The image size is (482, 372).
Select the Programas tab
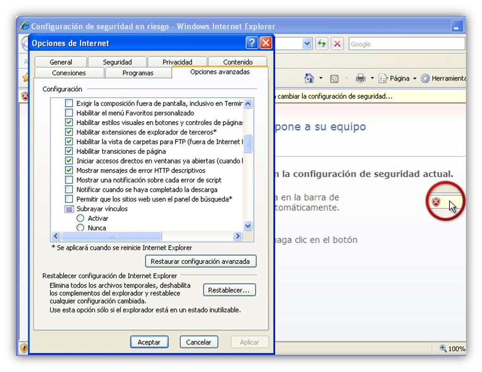pyautogui.click(x=138, y=73)
